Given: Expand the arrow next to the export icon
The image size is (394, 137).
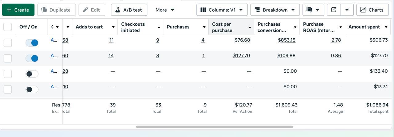Looking at the screenshot, I should 347,10.
